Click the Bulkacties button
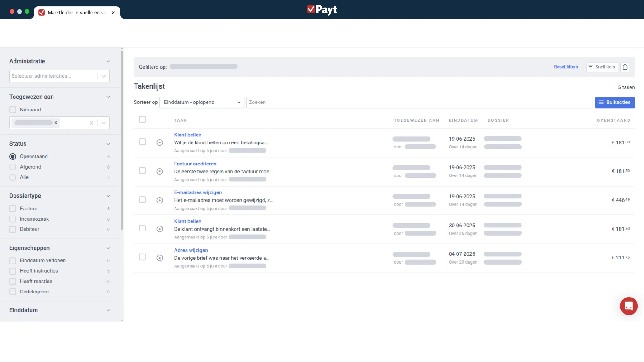 tap(614, 103)
